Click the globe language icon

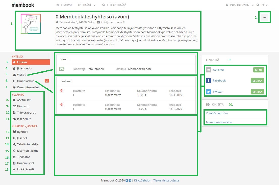(x=258, y=5)
